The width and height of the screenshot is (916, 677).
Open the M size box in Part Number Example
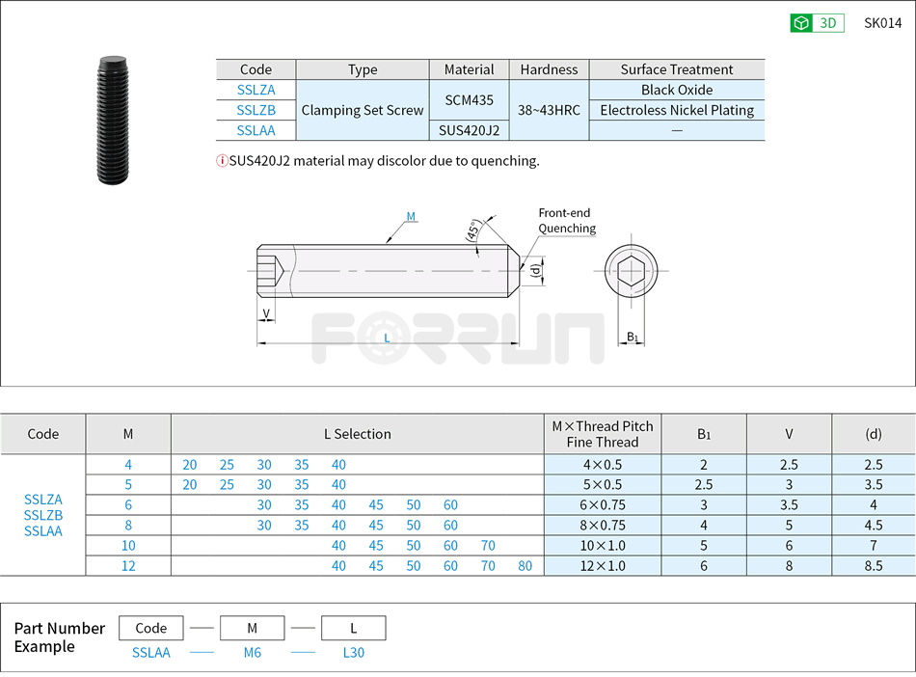pos(252,628)
